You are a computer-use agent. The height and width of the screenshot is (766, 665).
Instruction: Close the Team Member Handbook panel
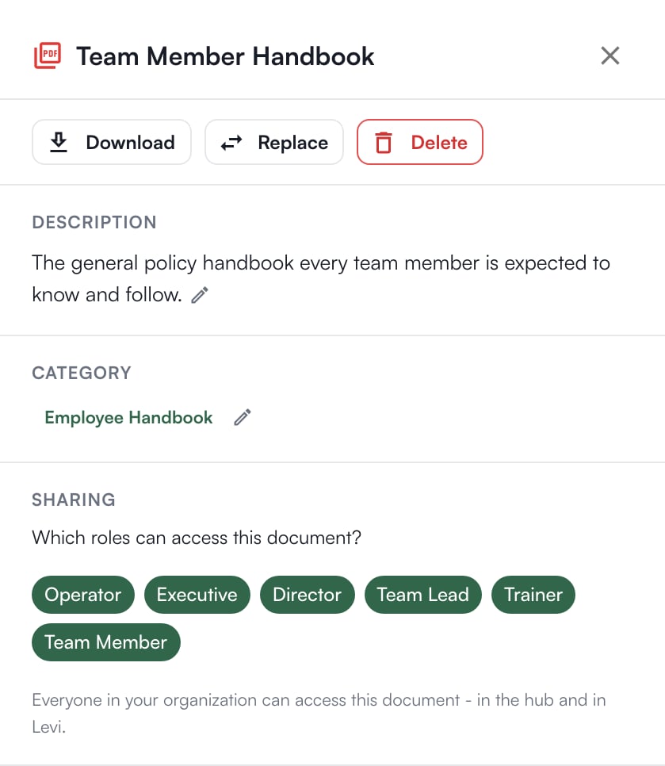click(x=610, y=56)
